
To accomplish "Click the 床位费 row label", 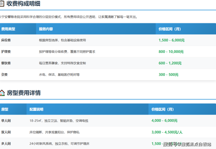I will (6, 40).
